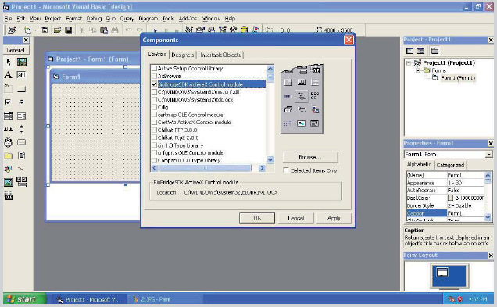Screen dimensions: 497x307
Task: Select the Pointer tool in the toolbox
Action: click(9, 62)
